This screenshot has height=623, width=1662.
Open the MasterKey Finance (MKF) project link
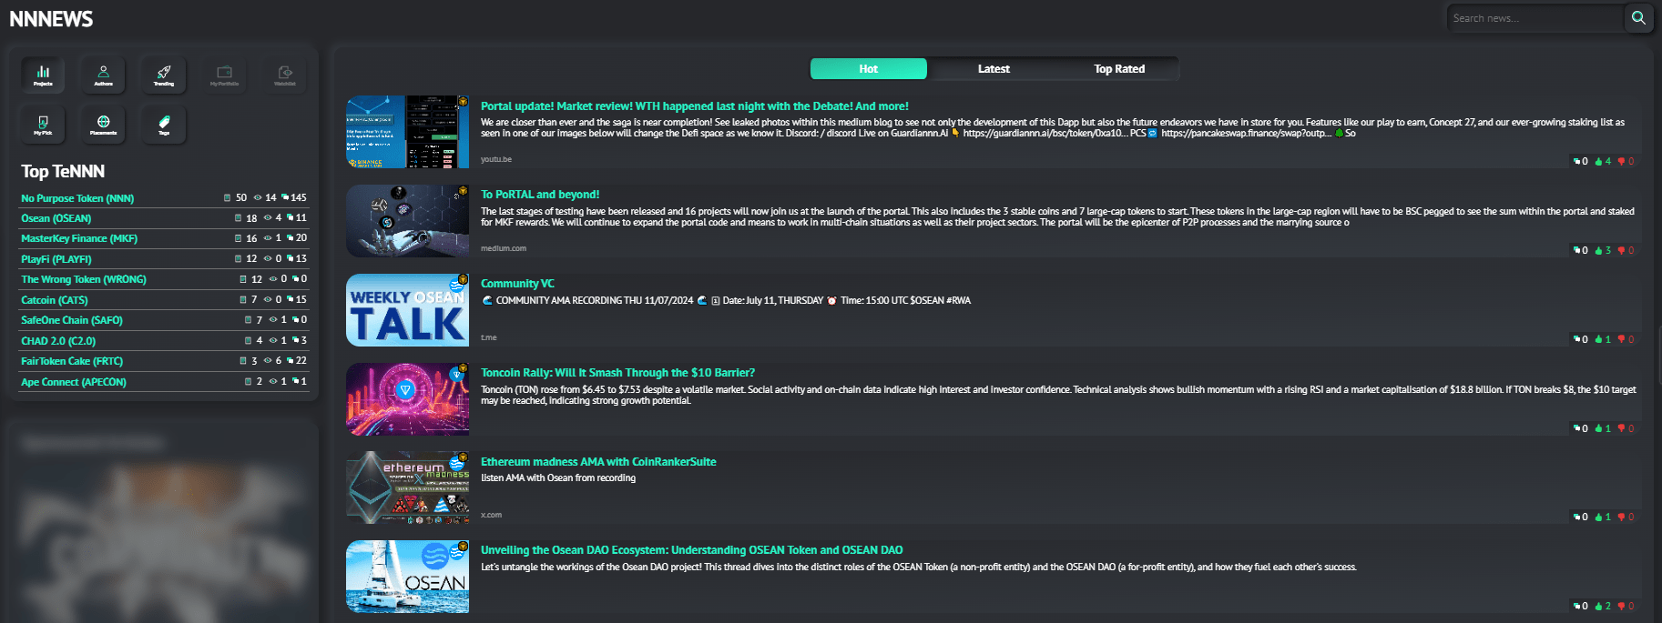(79, 238)
